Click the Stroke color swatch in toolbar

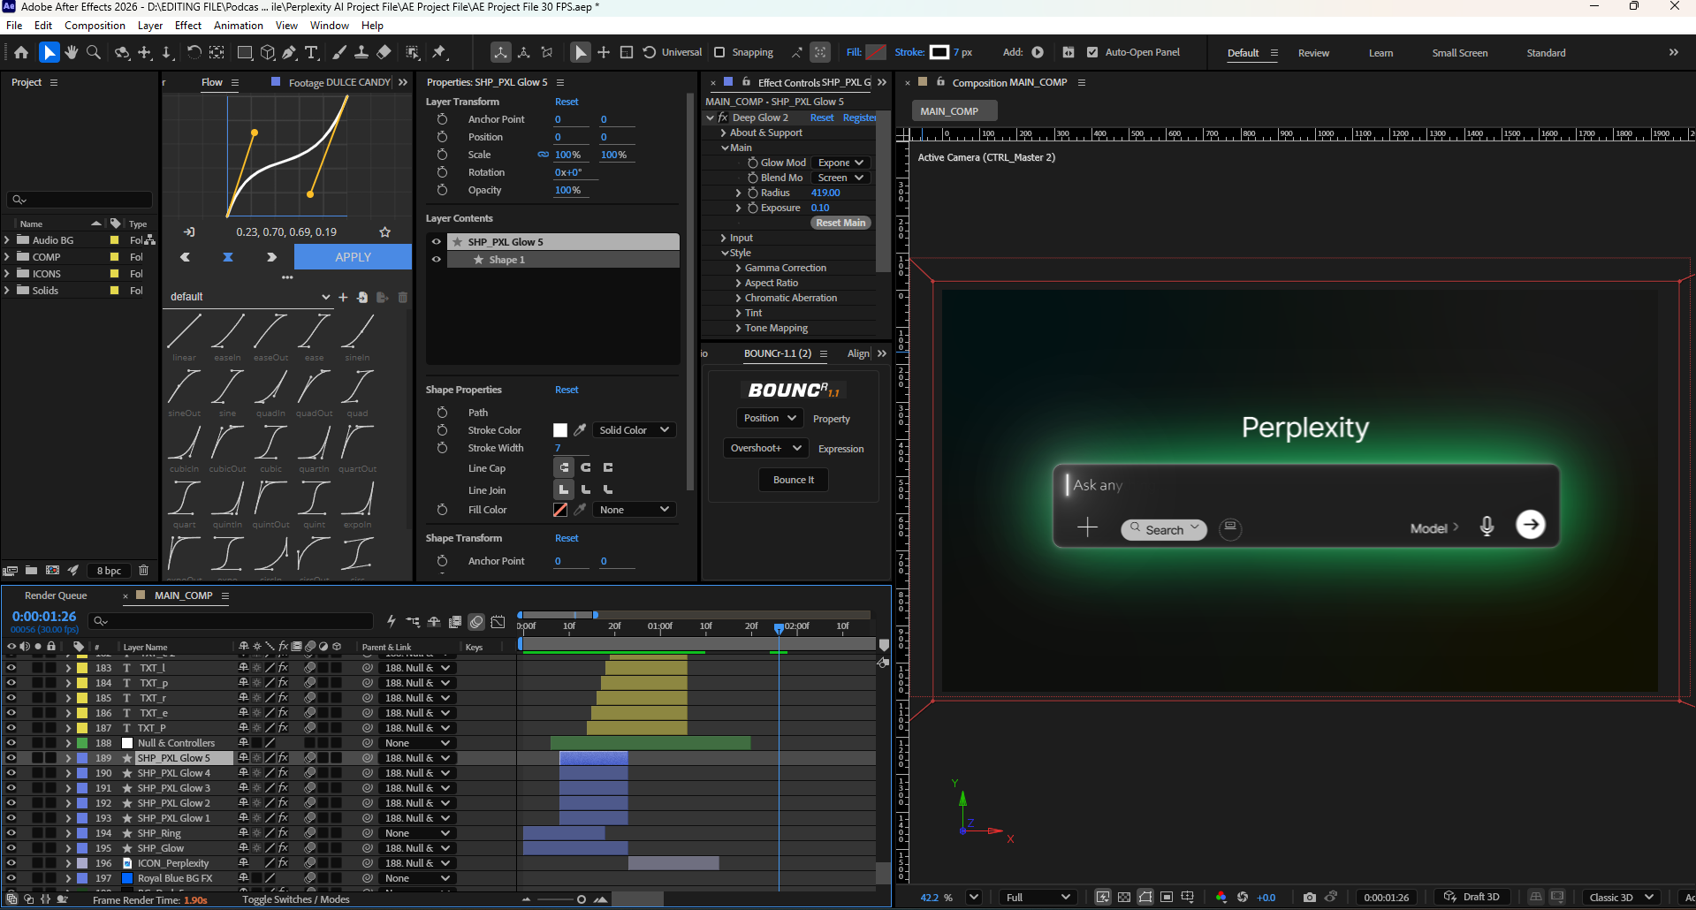(x=939, y=52)
